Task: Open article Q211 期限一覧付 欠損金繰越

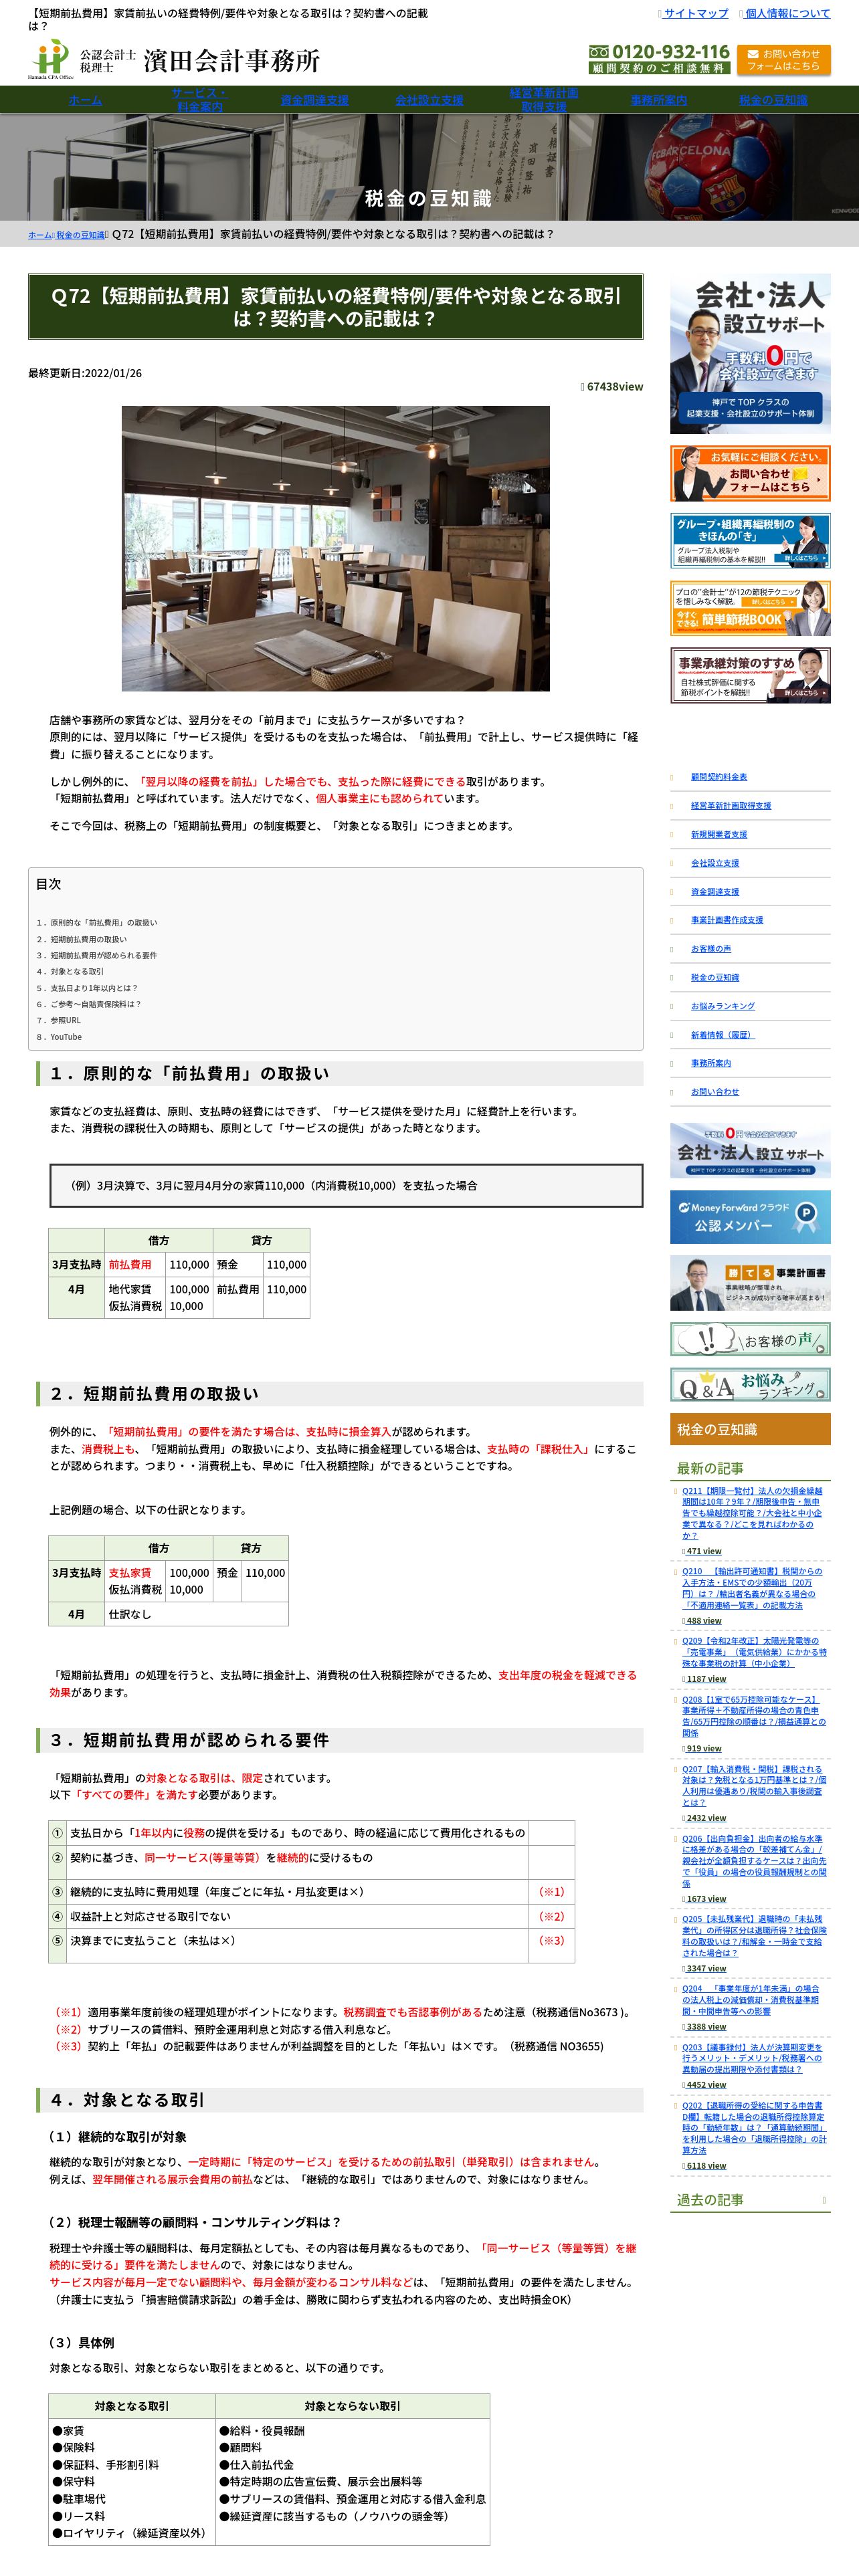Action: point(752,1513)
